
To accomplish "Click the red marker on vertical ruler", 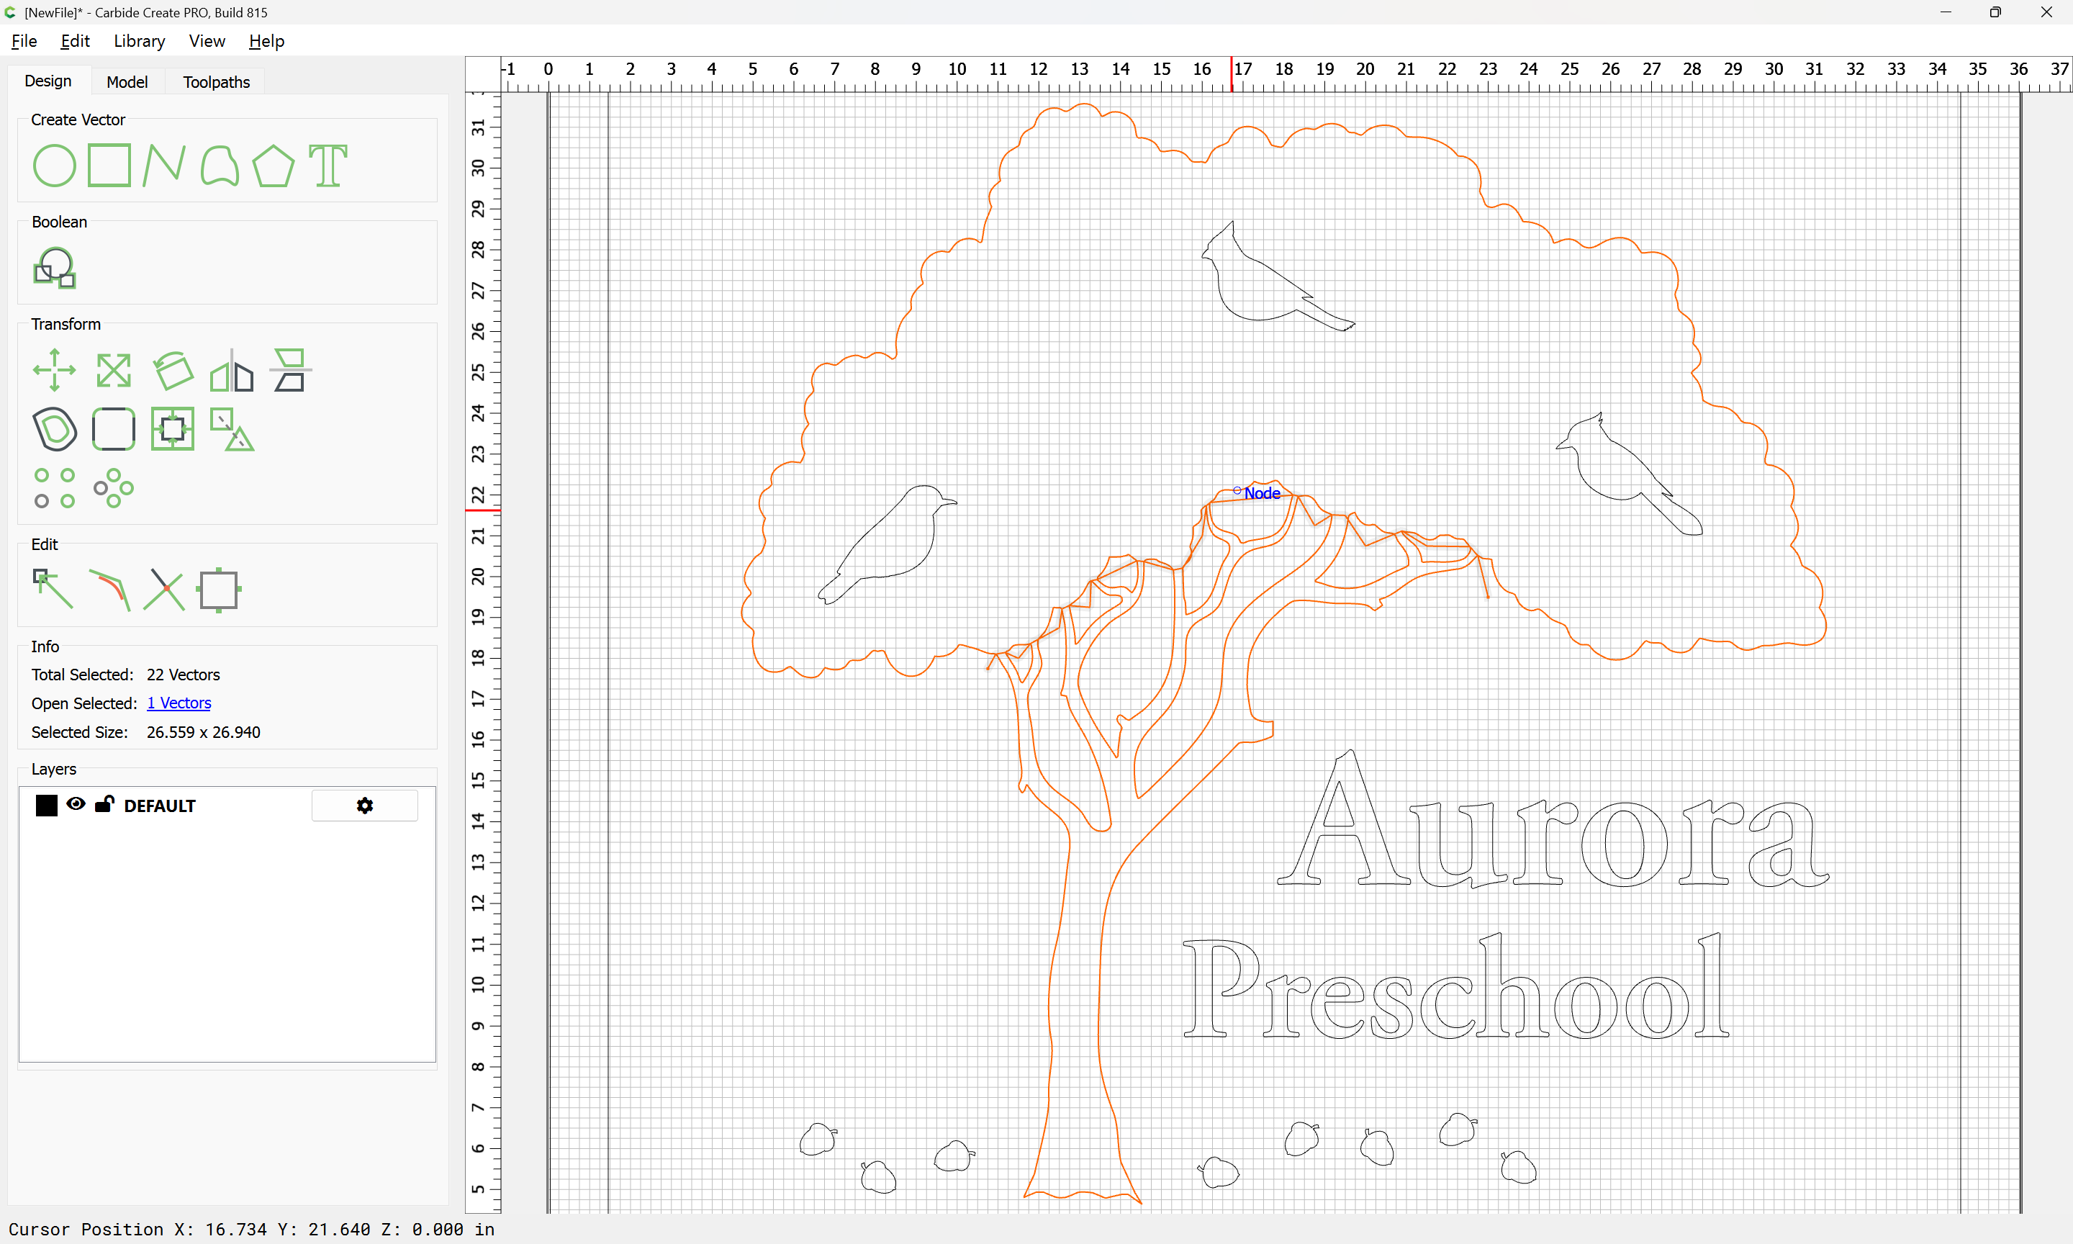I will [483, 510].
